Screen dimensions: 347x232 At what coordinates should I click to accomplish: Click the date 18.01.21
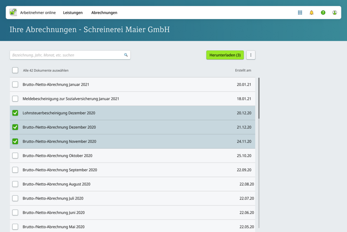coord(244,99)
